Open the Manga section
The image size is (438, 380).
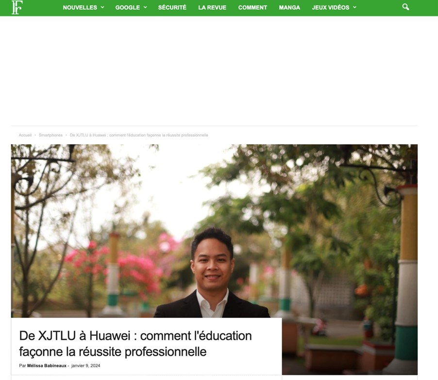tap(289, 8)
